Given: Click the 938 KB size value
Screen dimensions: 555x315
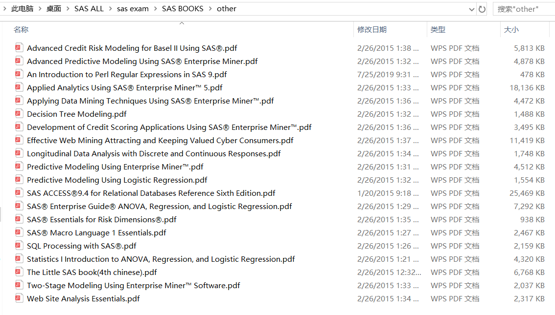Looking at the screenshot, I should click(x=532, y=220).
